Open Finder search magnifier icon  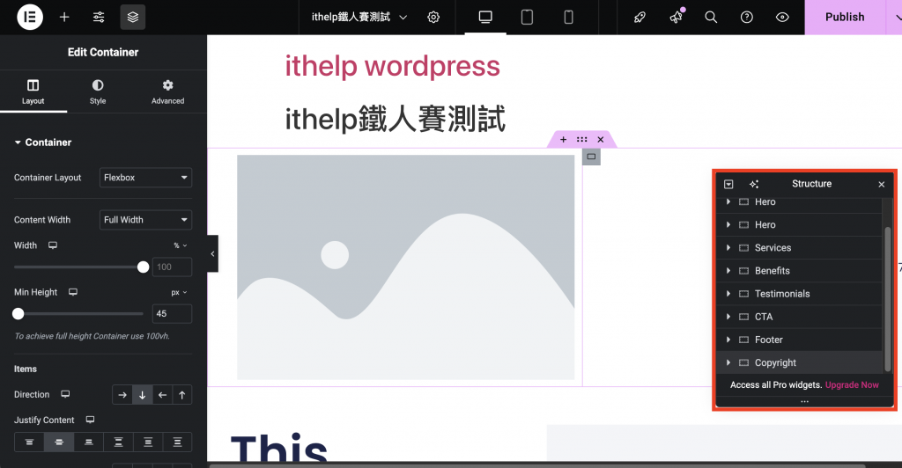coord(711,18)
